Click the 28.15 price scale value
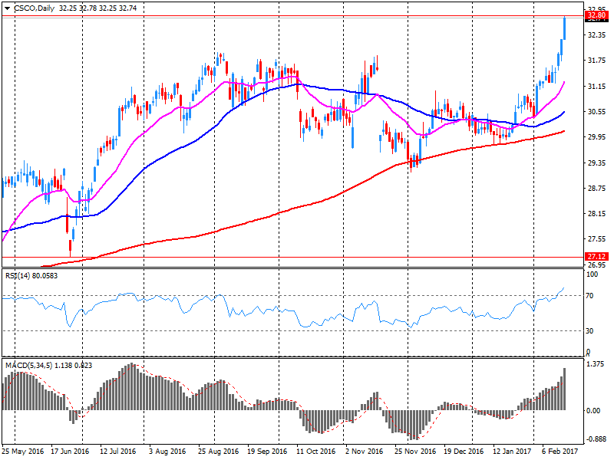The height and width of the screenshot is (460, 614). pyautogui.click(x=597, y=214)
